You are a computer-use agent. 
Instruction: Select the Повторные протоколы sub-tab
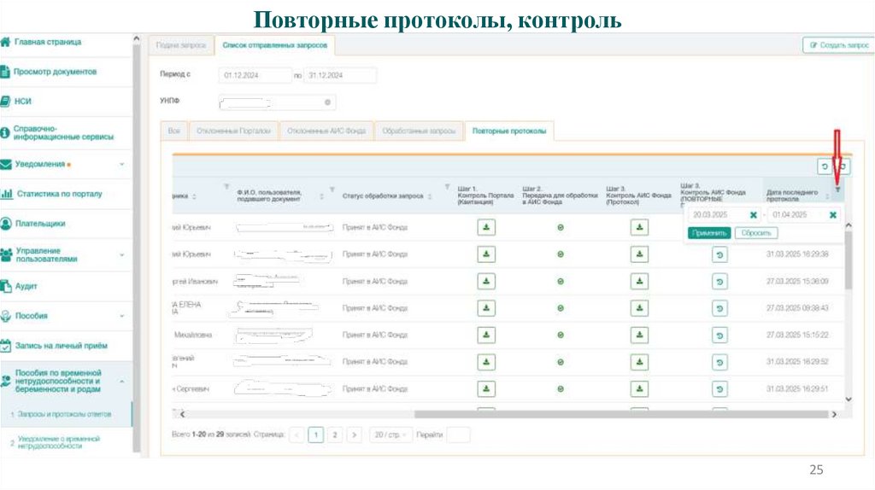pyautogui.click(x=509, y=131)
